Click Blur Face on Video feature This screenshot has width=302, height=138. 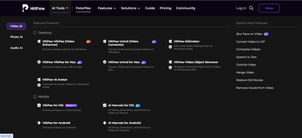tap(249, 34)
